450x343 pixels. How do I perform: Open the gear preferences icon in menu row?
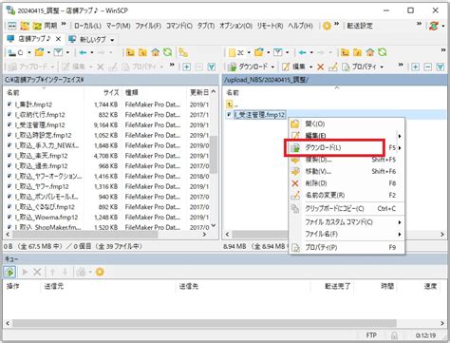(327, 26)
